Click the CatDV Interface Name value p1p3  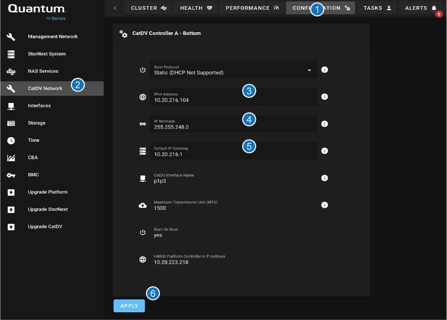click(159, 181)
